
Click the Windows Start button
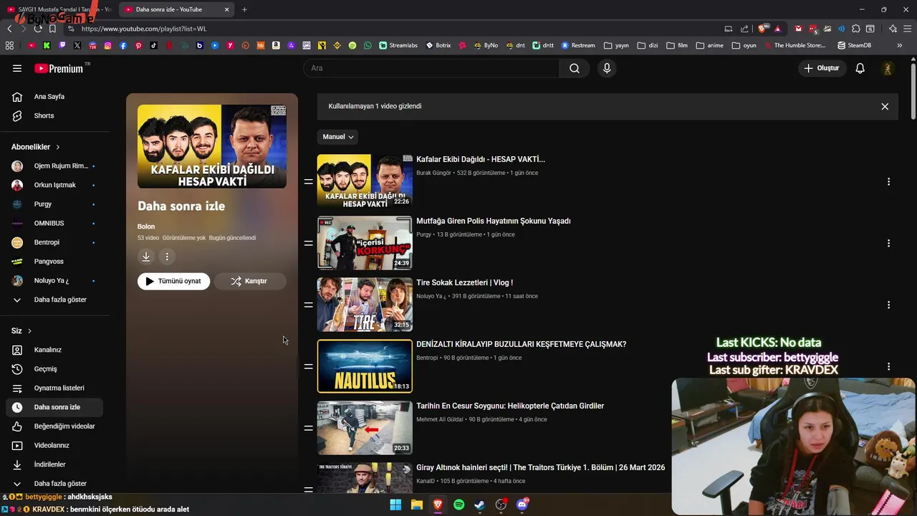[395, 505]
